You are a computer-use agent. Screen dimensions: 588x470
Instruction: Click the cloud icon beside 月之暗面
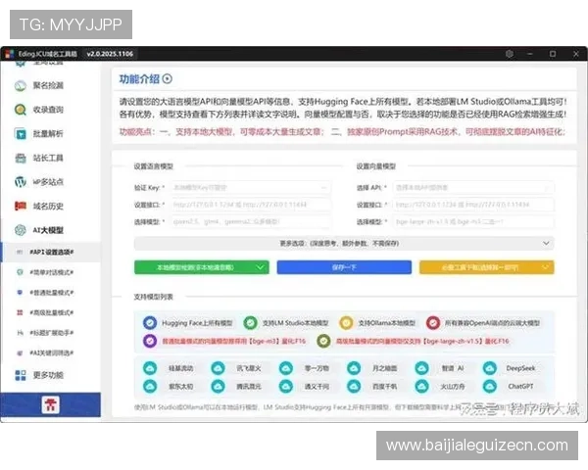tap(354, 368)
